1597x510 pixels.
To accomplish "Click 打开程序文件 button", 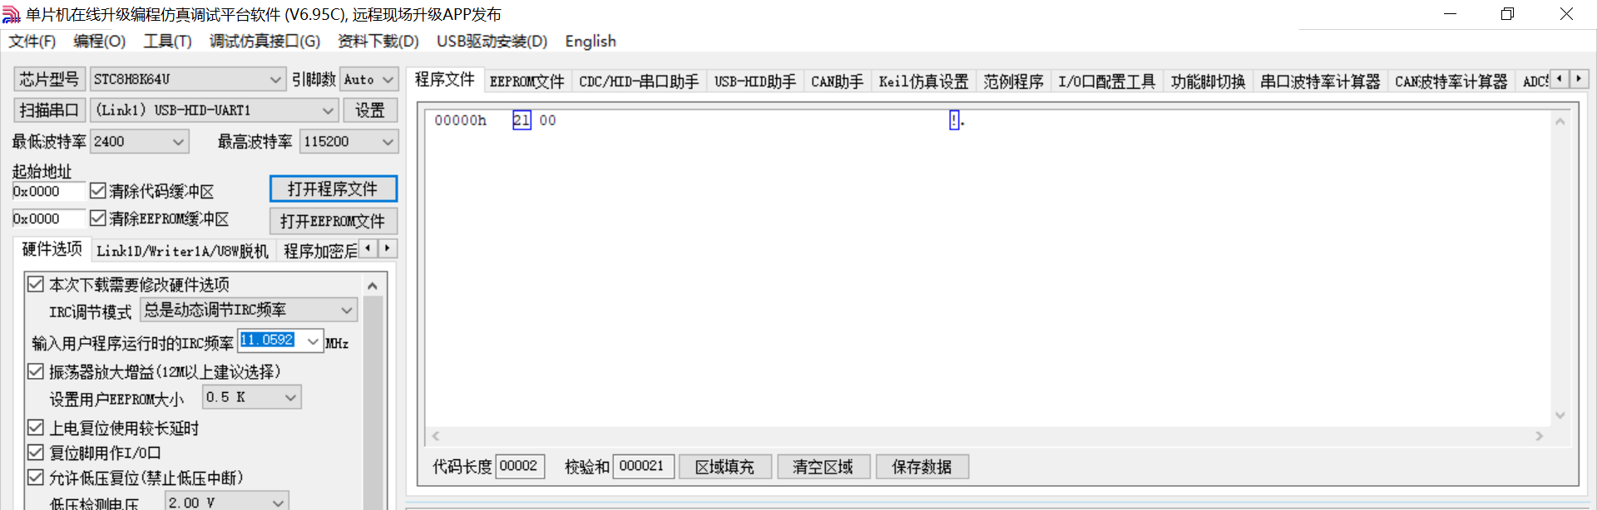I will (x=334, y=189).
